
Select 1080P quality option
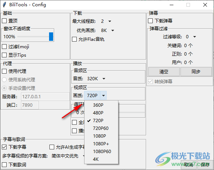point(101,136)
